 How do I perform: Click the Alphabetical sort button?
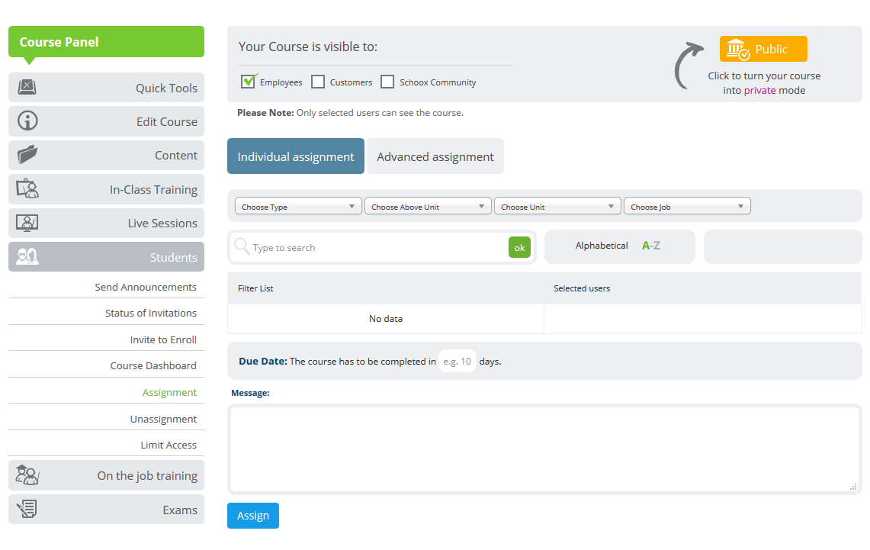(x=620, y=246)
